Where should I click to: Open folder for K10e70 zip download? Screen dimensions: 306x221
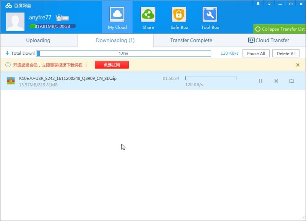pyautogui.click(x=291, y=81)
